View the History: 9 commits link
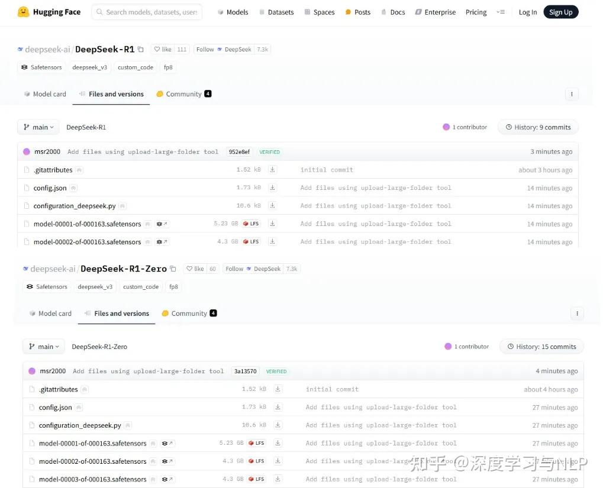603x488 pixels. tap(537, 127)
